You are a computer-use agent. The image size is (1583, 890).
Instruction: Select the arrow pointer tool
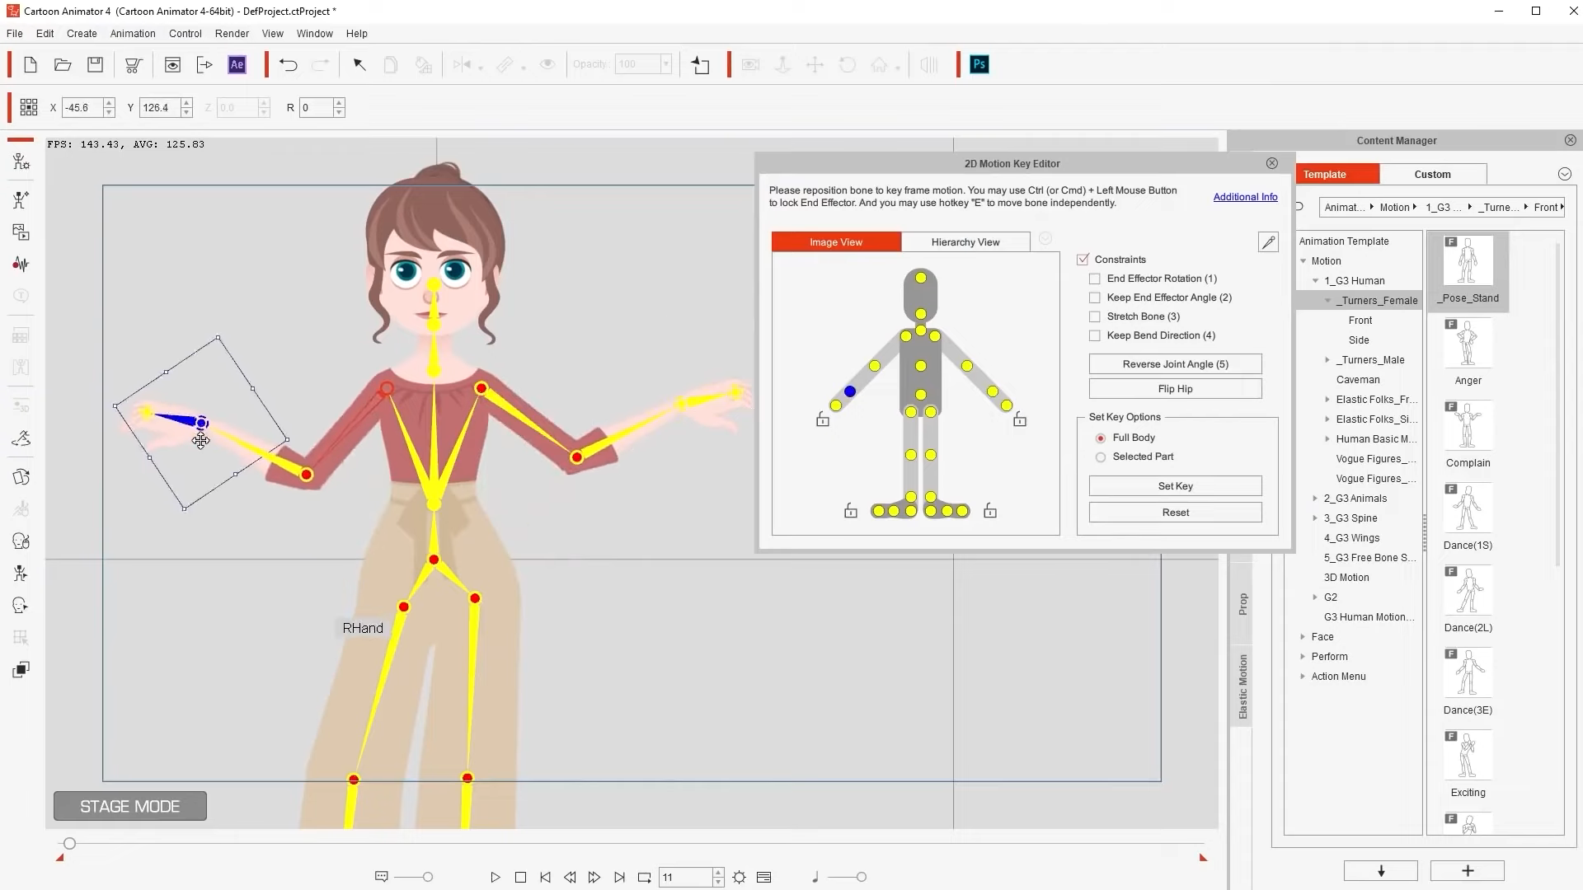pos(359,65)
